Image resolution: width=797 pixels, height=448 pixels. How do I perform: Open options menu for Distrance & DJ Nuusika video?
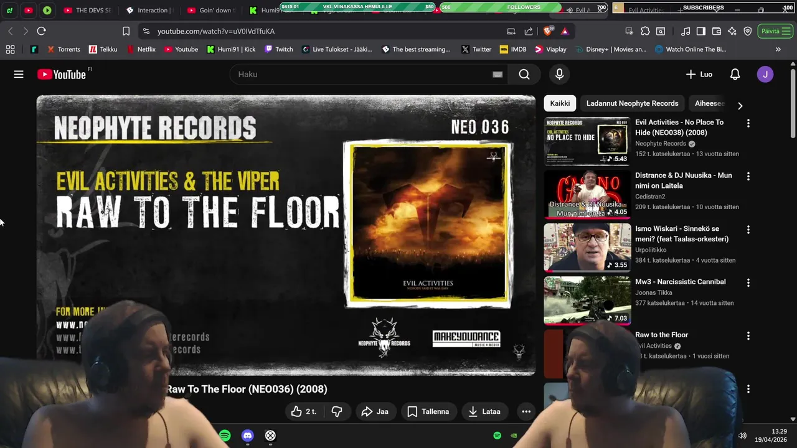(x=748, y=176)
